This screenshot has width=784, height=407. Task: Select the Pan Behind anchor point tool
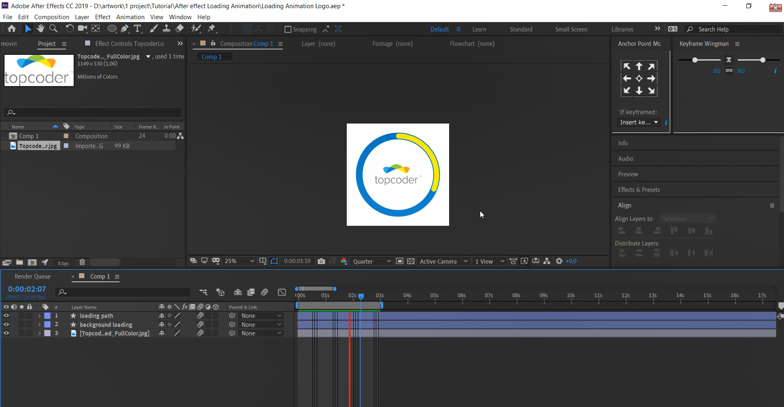point(96,29)
